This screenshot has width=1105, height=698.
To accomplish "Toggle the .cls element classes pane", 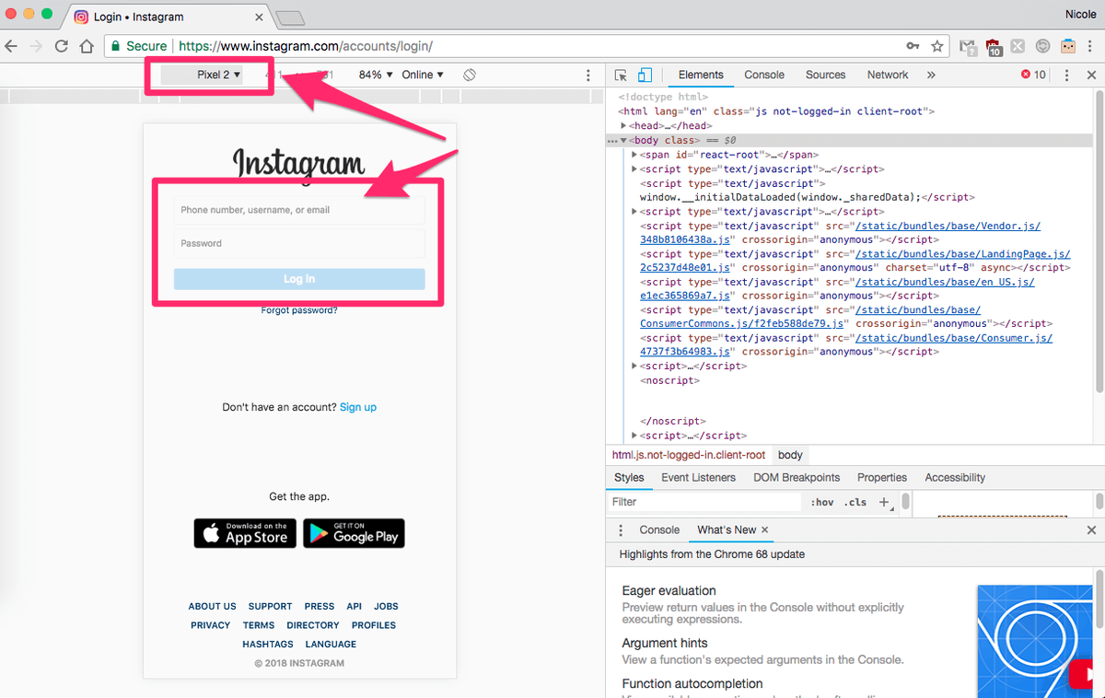I will coord(855,502).
